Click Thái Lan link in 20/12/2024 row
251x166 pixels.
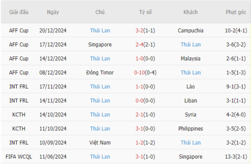[100, 30]
